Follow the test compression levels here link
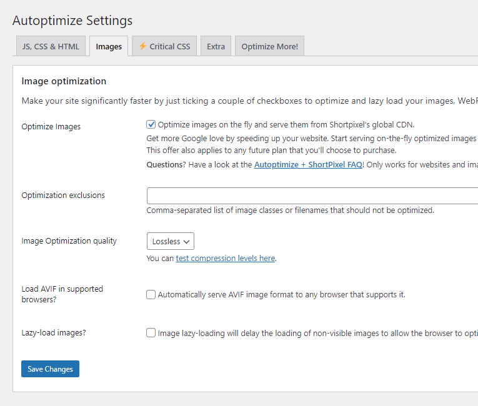This screenshot has width=478, height=406. [x=226, y=259]
